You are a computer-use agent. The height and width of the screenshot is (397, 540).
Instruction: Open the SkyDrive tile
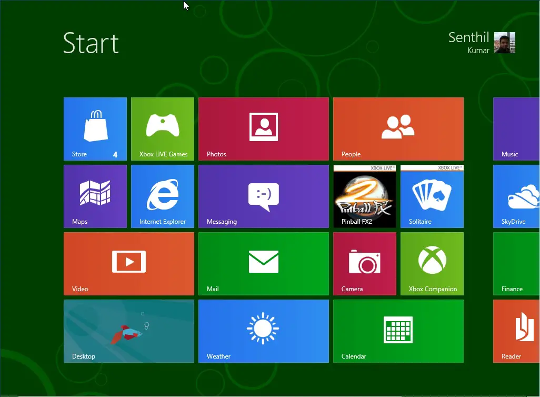pos(516,196)
